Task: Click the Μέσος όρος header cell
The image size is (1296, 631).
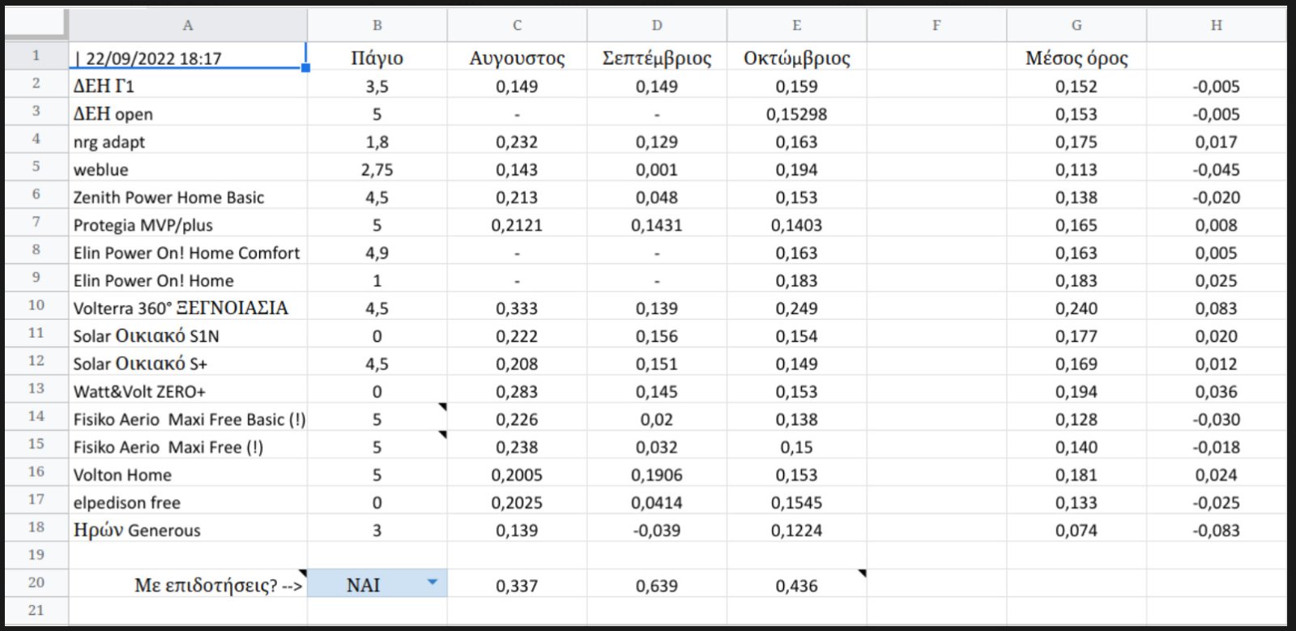Action: click(x=1076, y=58)
